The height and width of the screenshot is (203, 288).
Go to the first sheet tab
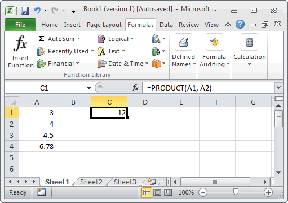10,181
